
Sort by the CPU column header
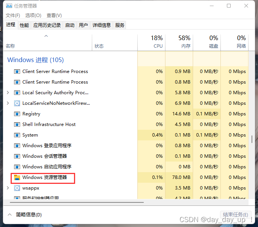[x=151, y=42]
